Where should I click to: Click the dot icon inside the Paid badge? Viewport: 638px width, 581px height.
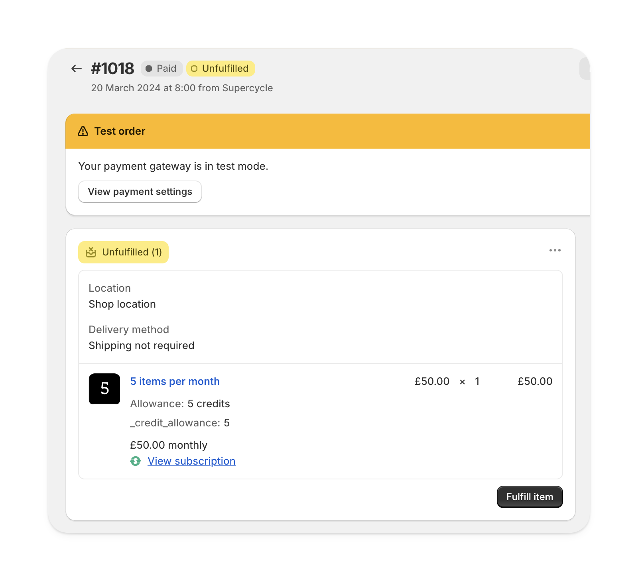coord(150,68)
